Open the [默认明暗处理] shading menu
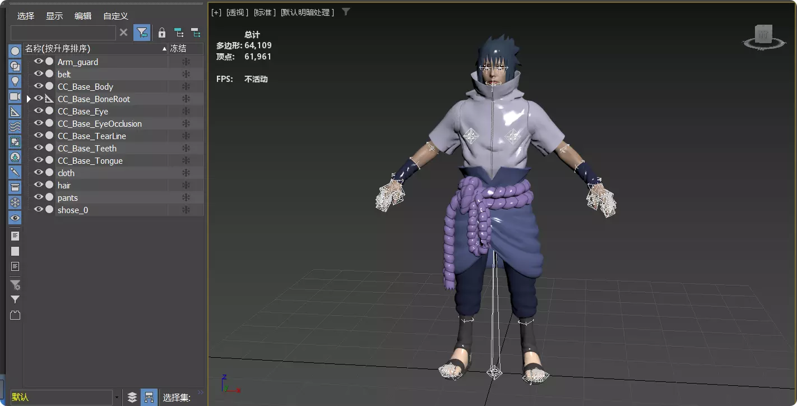Screen dimensions: 797x406 (307, 12)
